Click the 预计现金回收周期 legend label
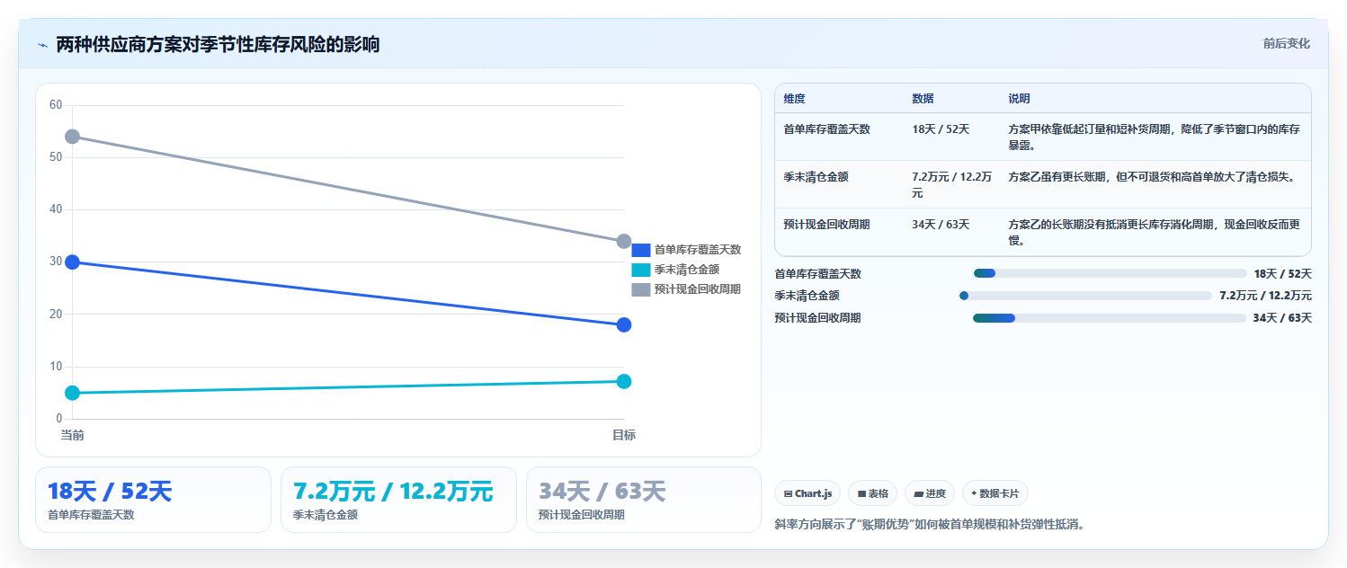The height and width of the screenshot is (568, 1347). pos(698,289)
